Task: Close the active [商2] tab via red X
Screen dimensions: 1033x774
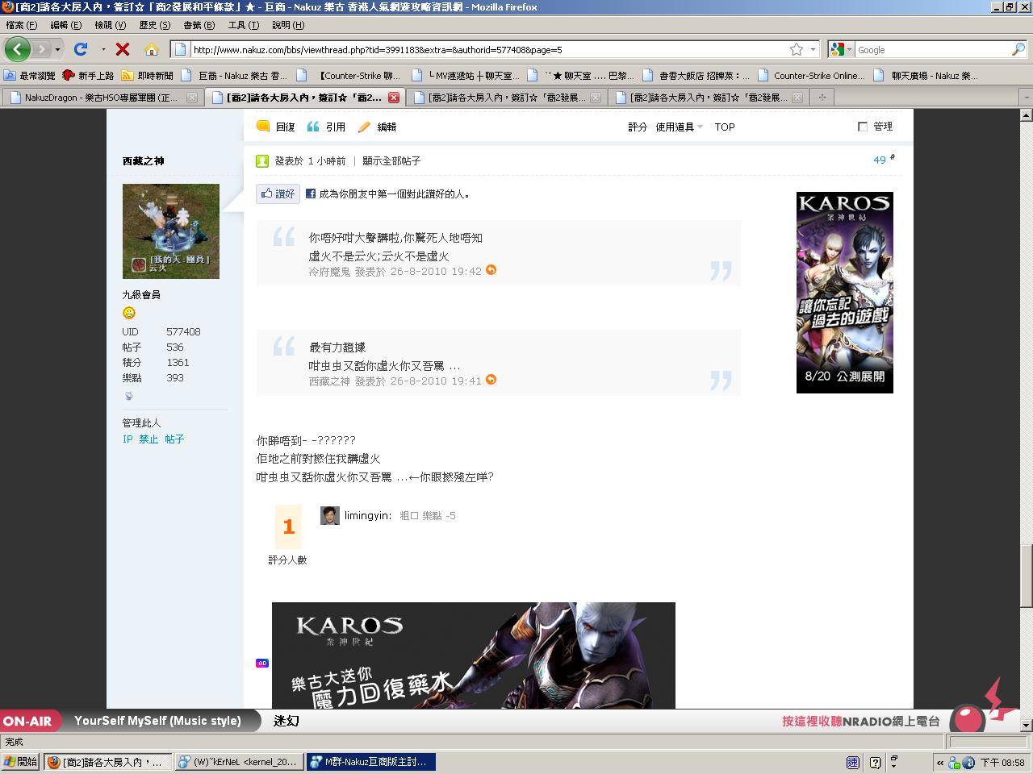Action: pyautogui.click(x=394, y=98)
